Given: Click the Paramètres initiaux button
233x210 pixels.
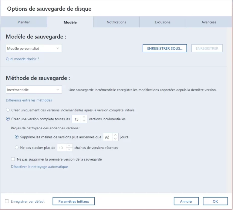Looking at the screenshot, I should [x=73, y=201].
